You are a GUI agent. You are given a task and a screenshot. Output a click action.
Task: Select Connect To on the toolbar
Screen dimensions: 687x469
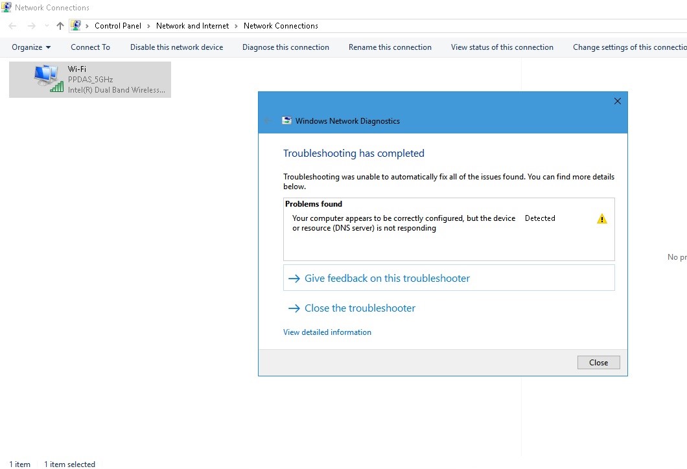pos(90,47)
